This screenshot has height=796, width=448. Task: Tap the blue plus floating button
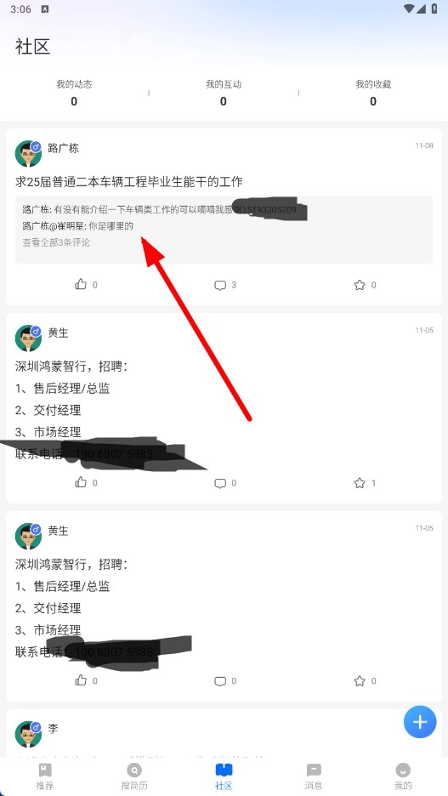coord(420,721)
